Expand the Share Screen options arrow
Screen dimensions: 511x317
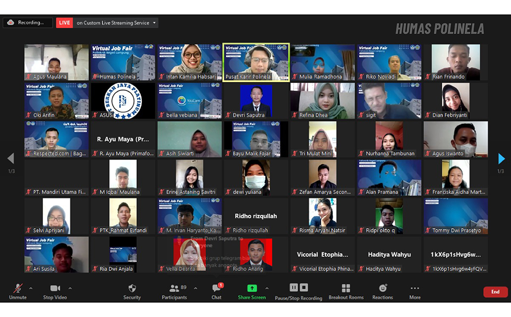click(267, 288)
